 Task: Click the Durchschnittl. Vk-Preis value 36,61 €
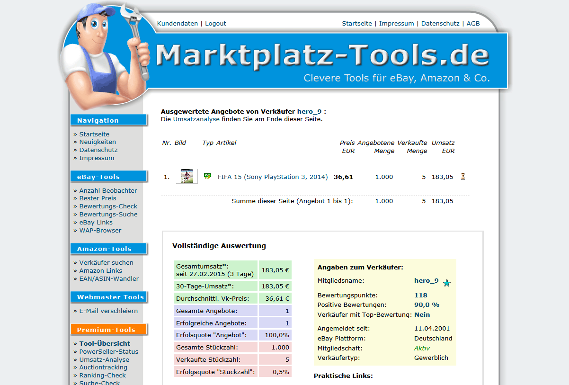pyautogui.click(x=277, y=298)
